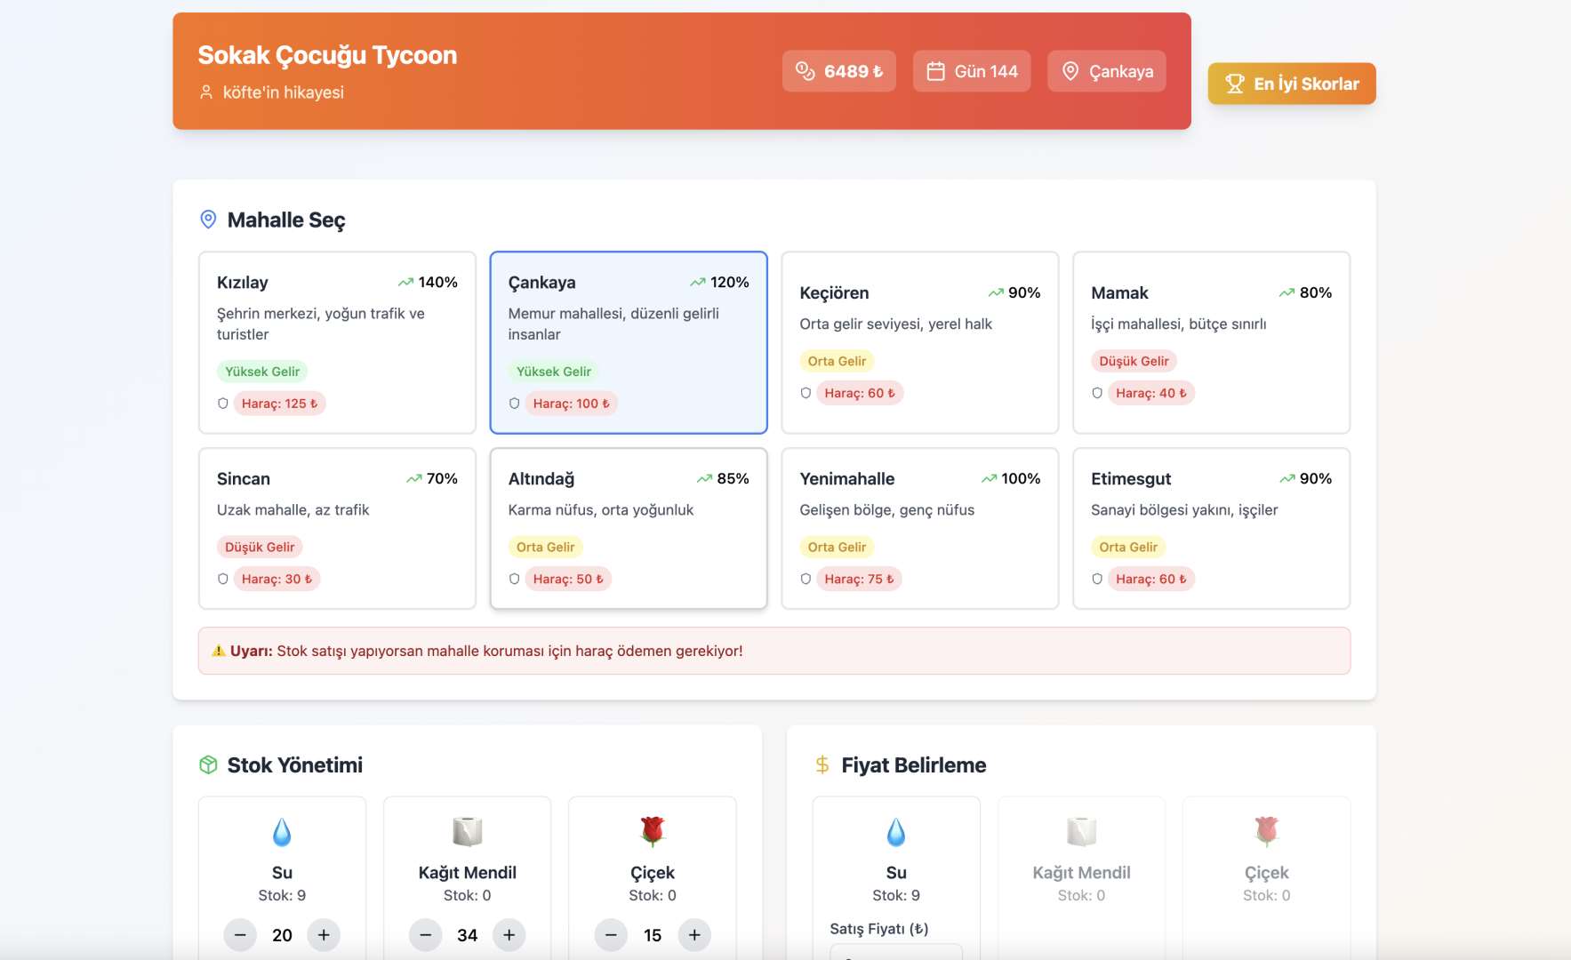
Task: Open the En İyi Skorlar leaderboard
Action: point(1291,84)
